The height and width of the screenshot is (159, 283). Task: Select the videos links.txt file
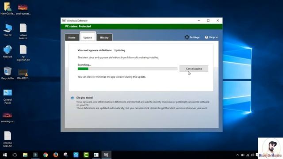coord(23,31)
